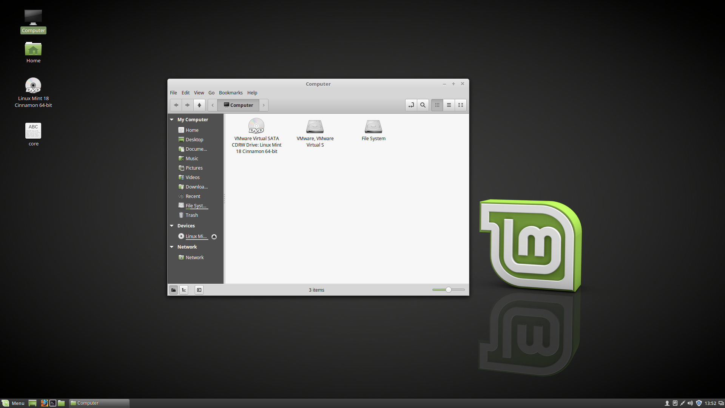Image resolution: width=725 pixels, height=408 pixels.
Task: Toggle location entry with the path icon
Action: click(411, 105)
